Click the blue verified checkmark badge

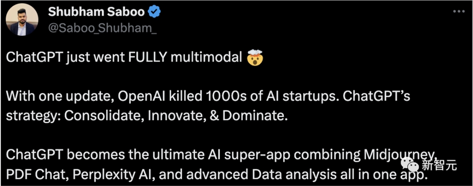coord(155,12)
